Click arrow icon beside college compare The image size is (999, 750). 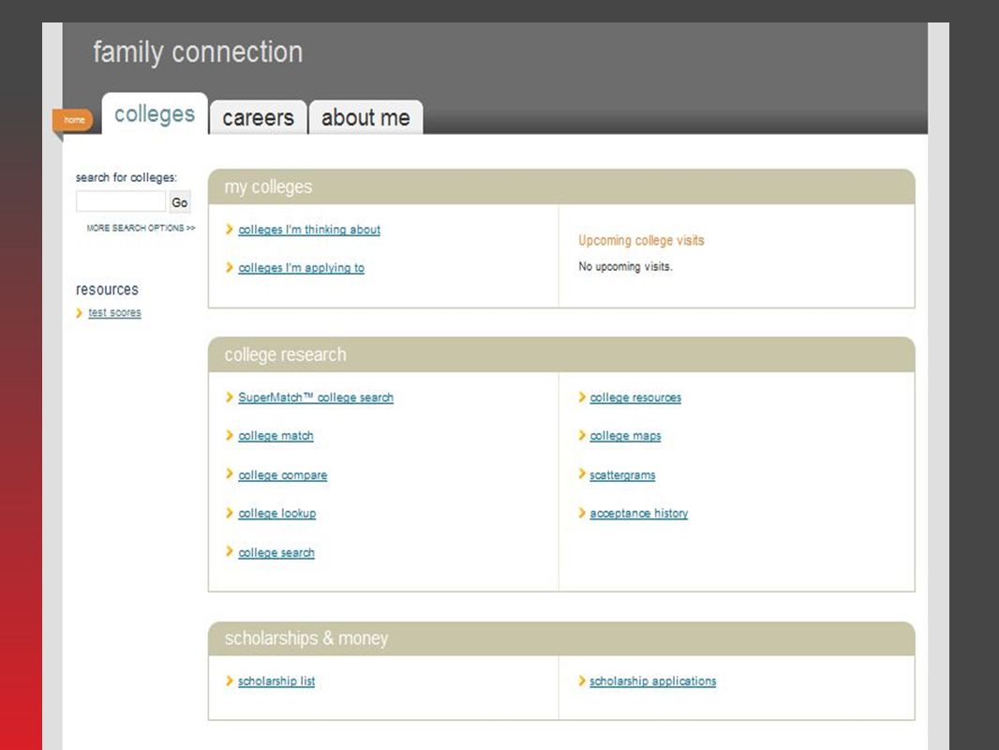coord(230,473)
